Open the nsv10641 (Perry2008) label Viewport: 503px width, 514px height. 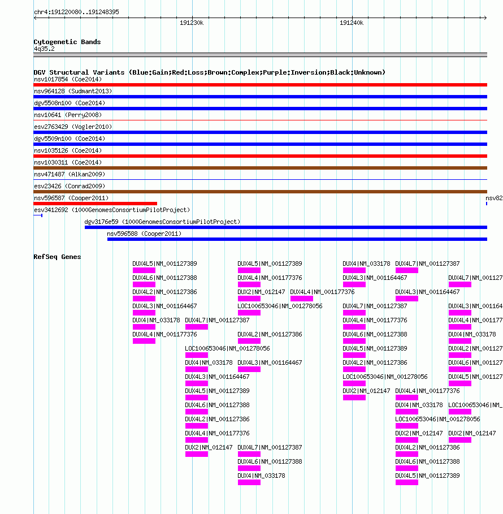pyautogui.click(x=68, y=115)
